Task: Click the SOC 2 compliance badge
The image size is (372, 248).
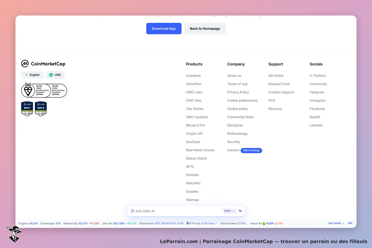Action: point(41,109)
